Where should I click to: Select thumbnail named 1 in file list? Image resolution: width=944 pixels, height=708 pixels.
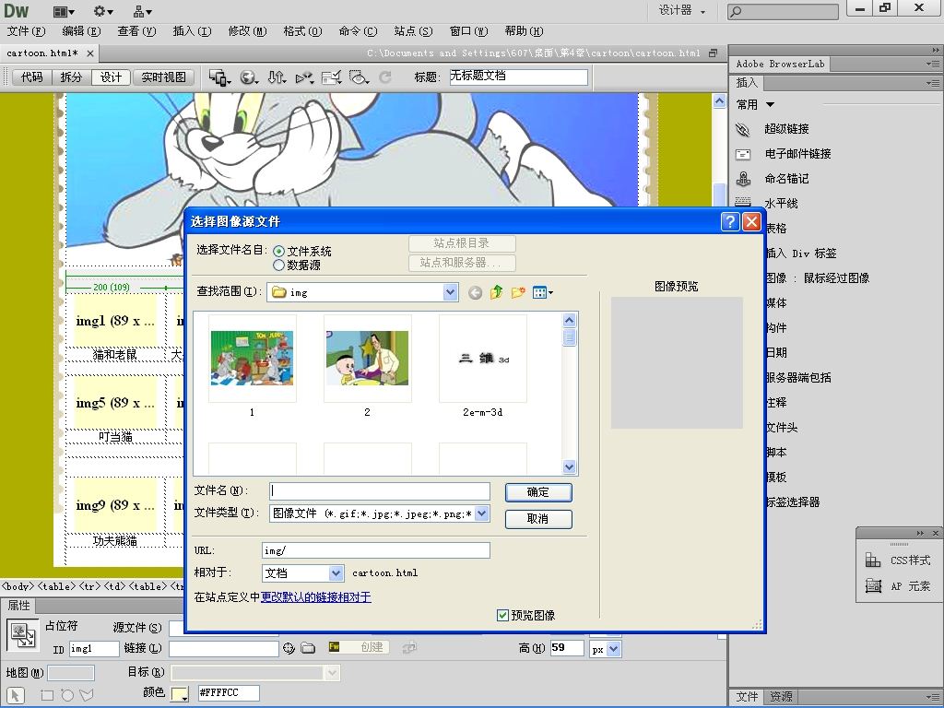tap(252, 359)
